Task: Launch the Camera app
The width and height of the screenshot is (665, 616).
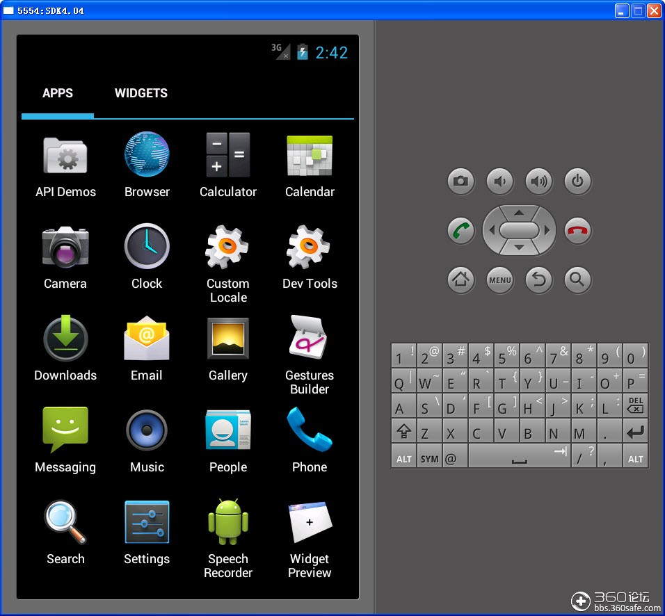Action: pos(65,258)
